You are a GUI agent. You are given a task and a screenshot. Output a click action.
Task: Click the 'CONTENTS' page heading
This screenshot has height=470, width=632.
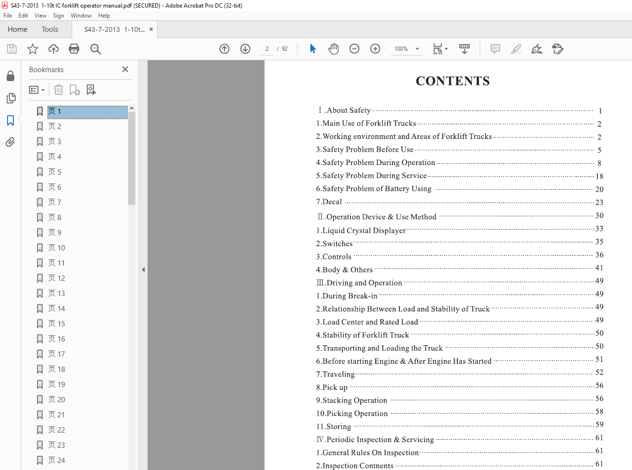tap(453, 81)
